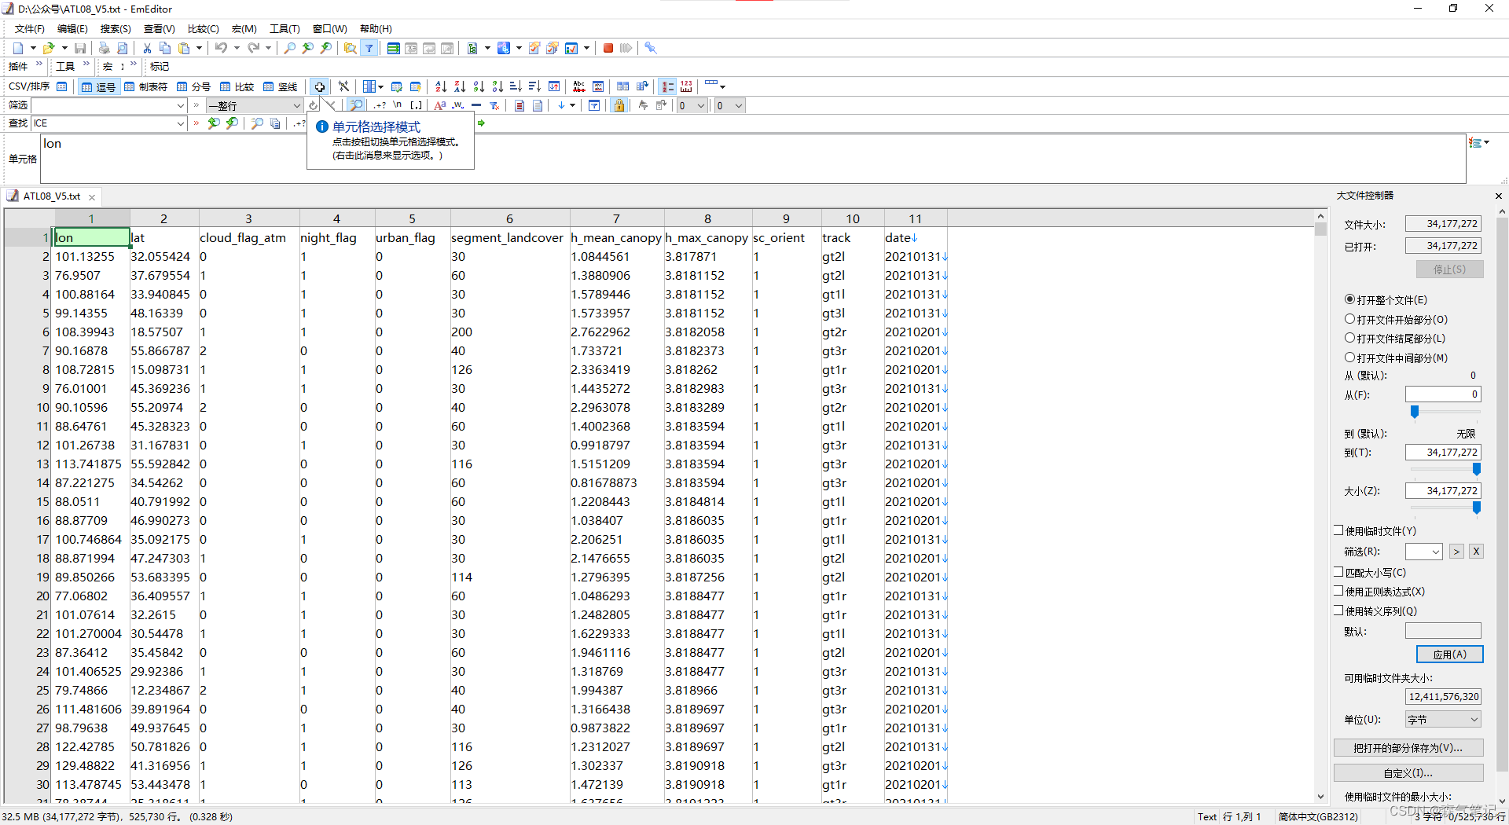Click the Match Case Aa icon
The height and width of the screenshot is (825, 1509).
tap(440, 105)
